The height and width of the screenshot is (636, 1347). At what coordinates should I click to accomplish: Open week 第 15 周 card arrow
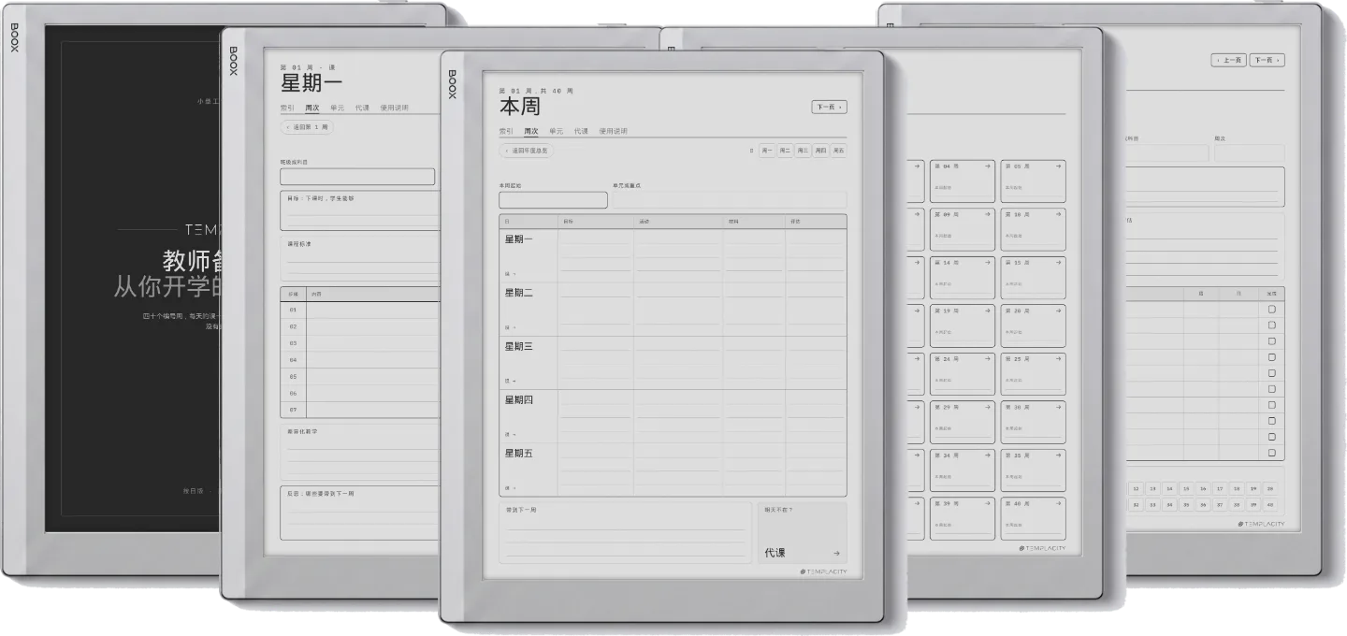[1058, 263]
